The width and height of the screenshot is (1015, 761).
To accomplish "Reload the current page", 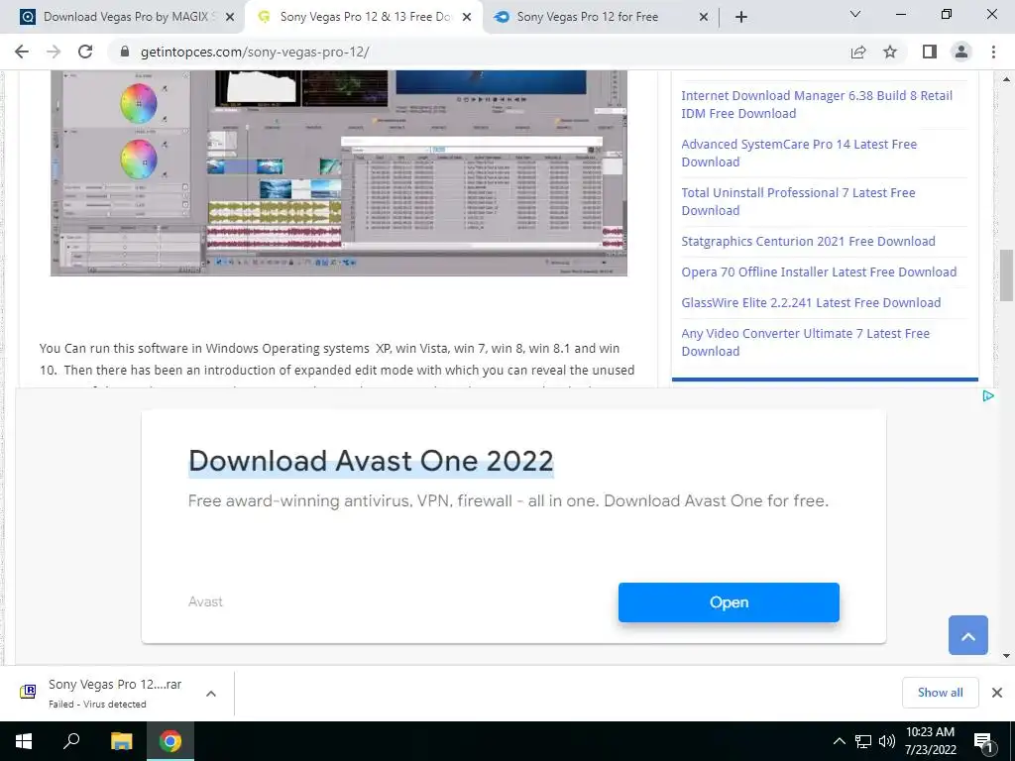I will (85, 52).
